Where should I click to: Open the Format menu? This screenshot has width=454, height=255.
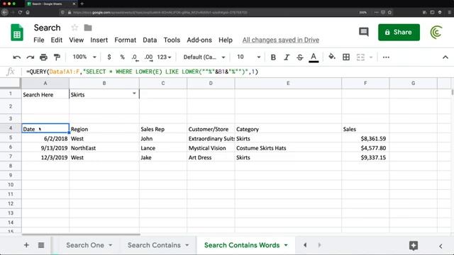pos(125,40)
